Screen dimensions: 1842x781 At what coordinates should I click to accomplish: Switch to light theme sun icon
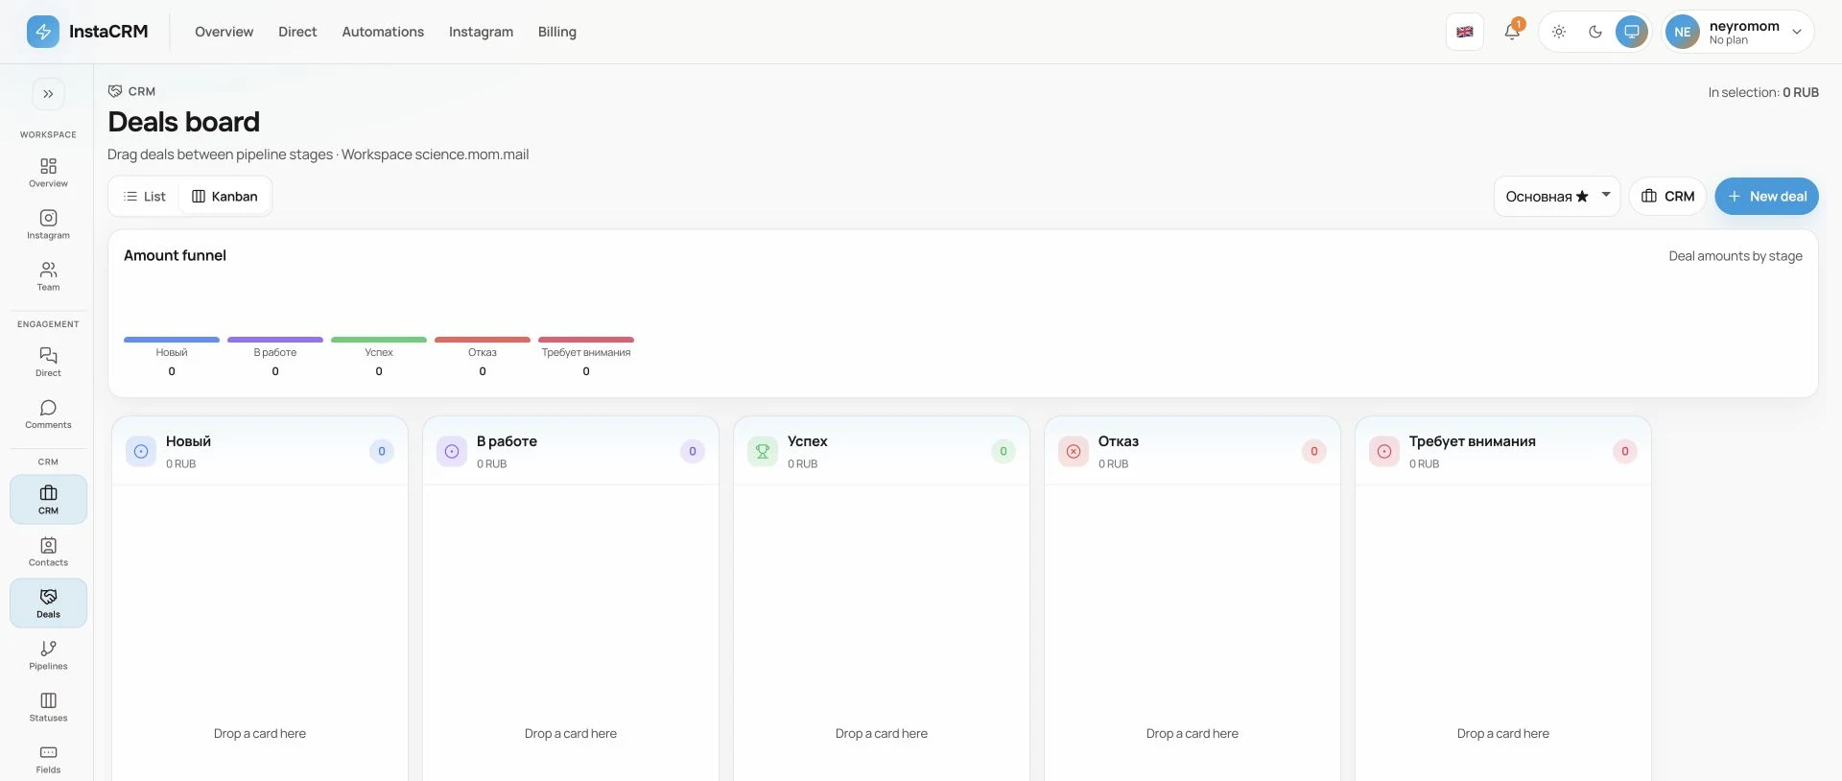coord(1559,32)
